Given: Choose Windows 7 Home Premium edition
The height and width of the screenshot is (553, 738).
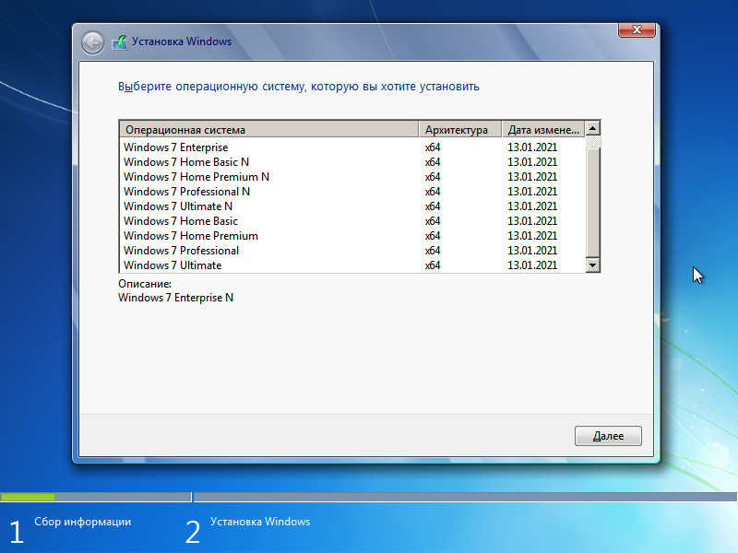Looking at the screenshot, I should tap(352, 236).
